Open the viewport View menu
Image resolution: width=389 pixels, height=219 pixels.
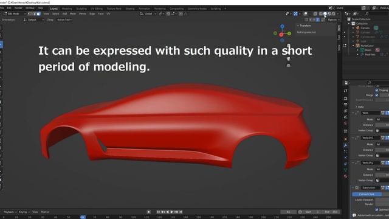tap(46, 14)
